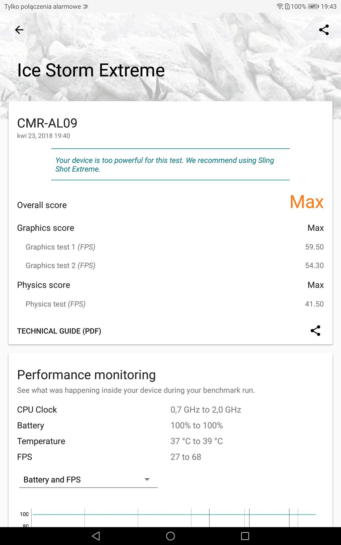Tap the orange Max overall score
The height and width of the screenshot is (545, 341).
306,202
